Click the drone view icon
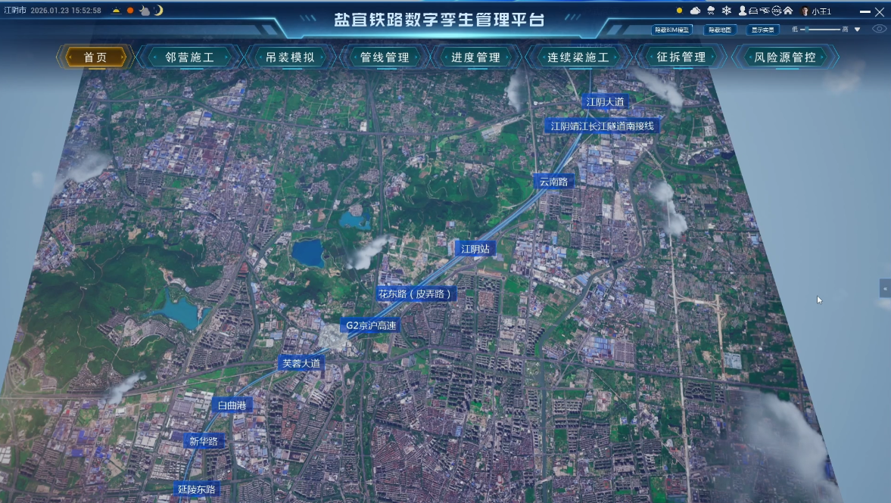This screenshot has width=891, height=503. [x=765, y=11]
